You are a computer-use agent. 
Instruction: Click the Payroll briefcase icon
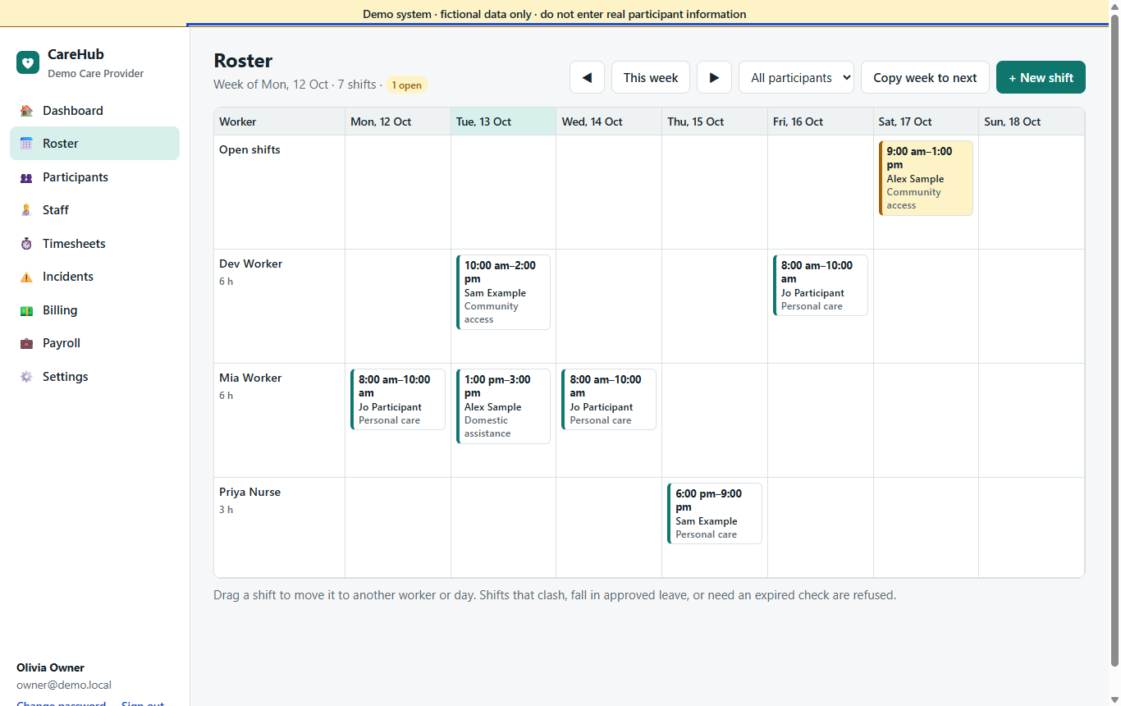pyautogui.click(x=26, y=343)
